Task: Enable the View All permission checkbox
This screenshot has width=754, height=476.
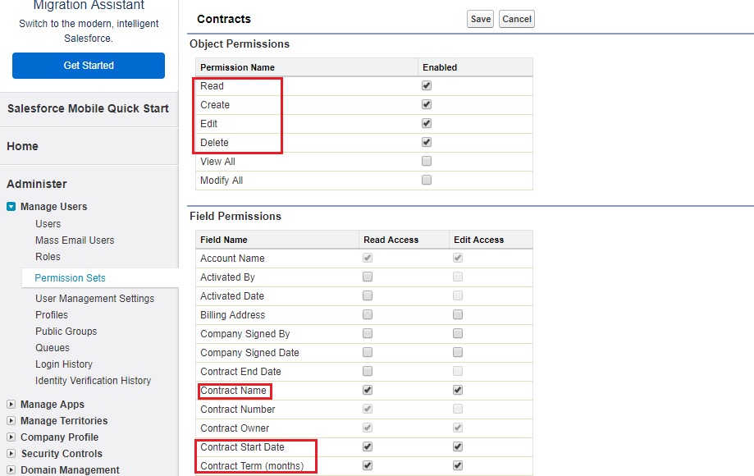Action: click(x=427, y=161)
